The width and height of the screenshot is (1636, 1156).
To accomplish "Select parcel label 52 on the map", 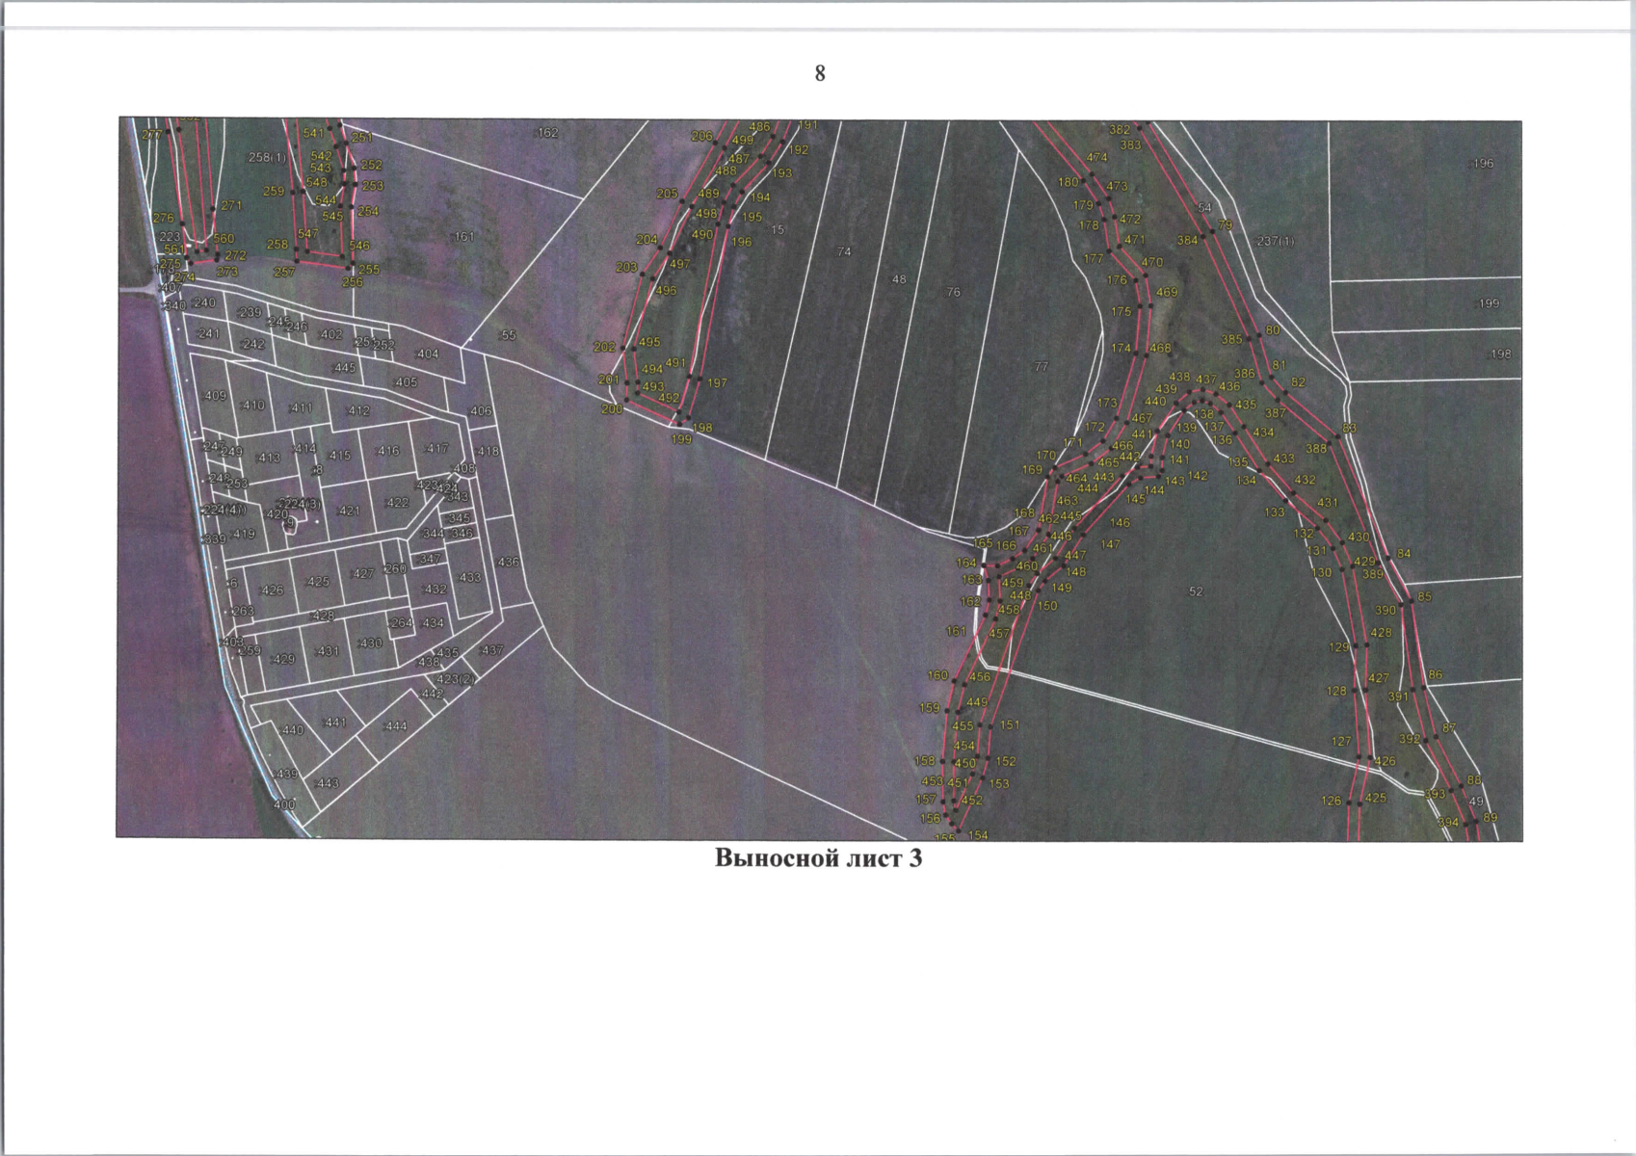I will pos(1196,591).
